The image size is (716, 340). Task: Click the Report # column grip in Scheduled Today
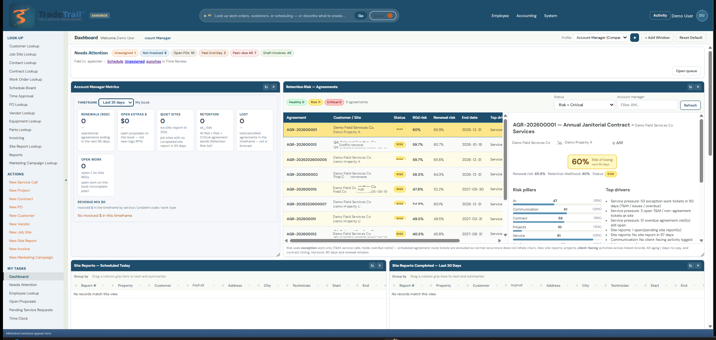pos(76,286)
